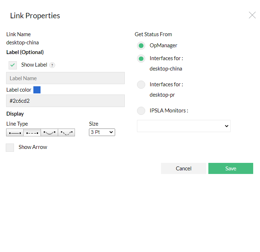
Task: Choose the IPSLA Monitors radio option
Action: pyautogui.click(x=141, y=111)
